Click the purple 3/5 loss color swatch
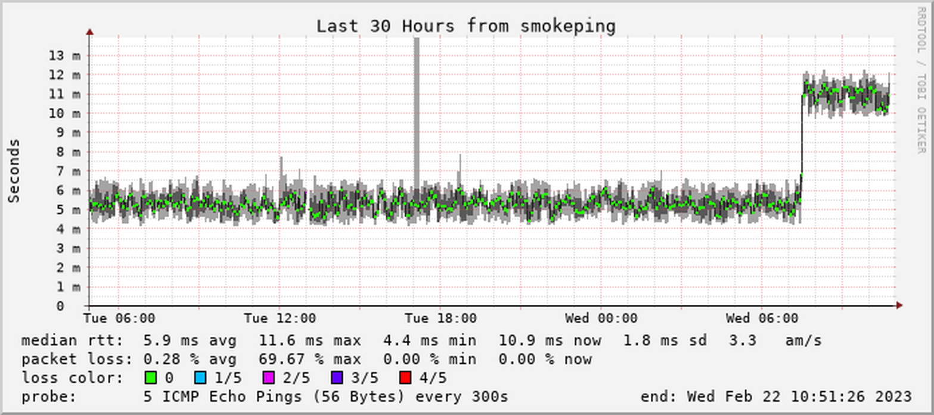Image resolution: width=934 pixels, height=415 pixels. click(x=337, y=377)
